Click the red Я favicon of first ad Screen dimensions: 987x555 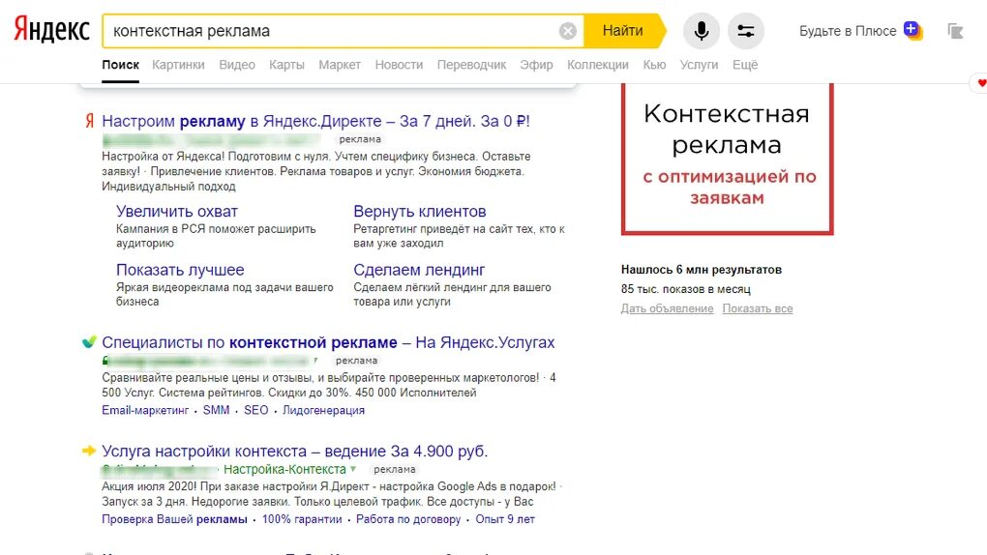click(89, 120)
